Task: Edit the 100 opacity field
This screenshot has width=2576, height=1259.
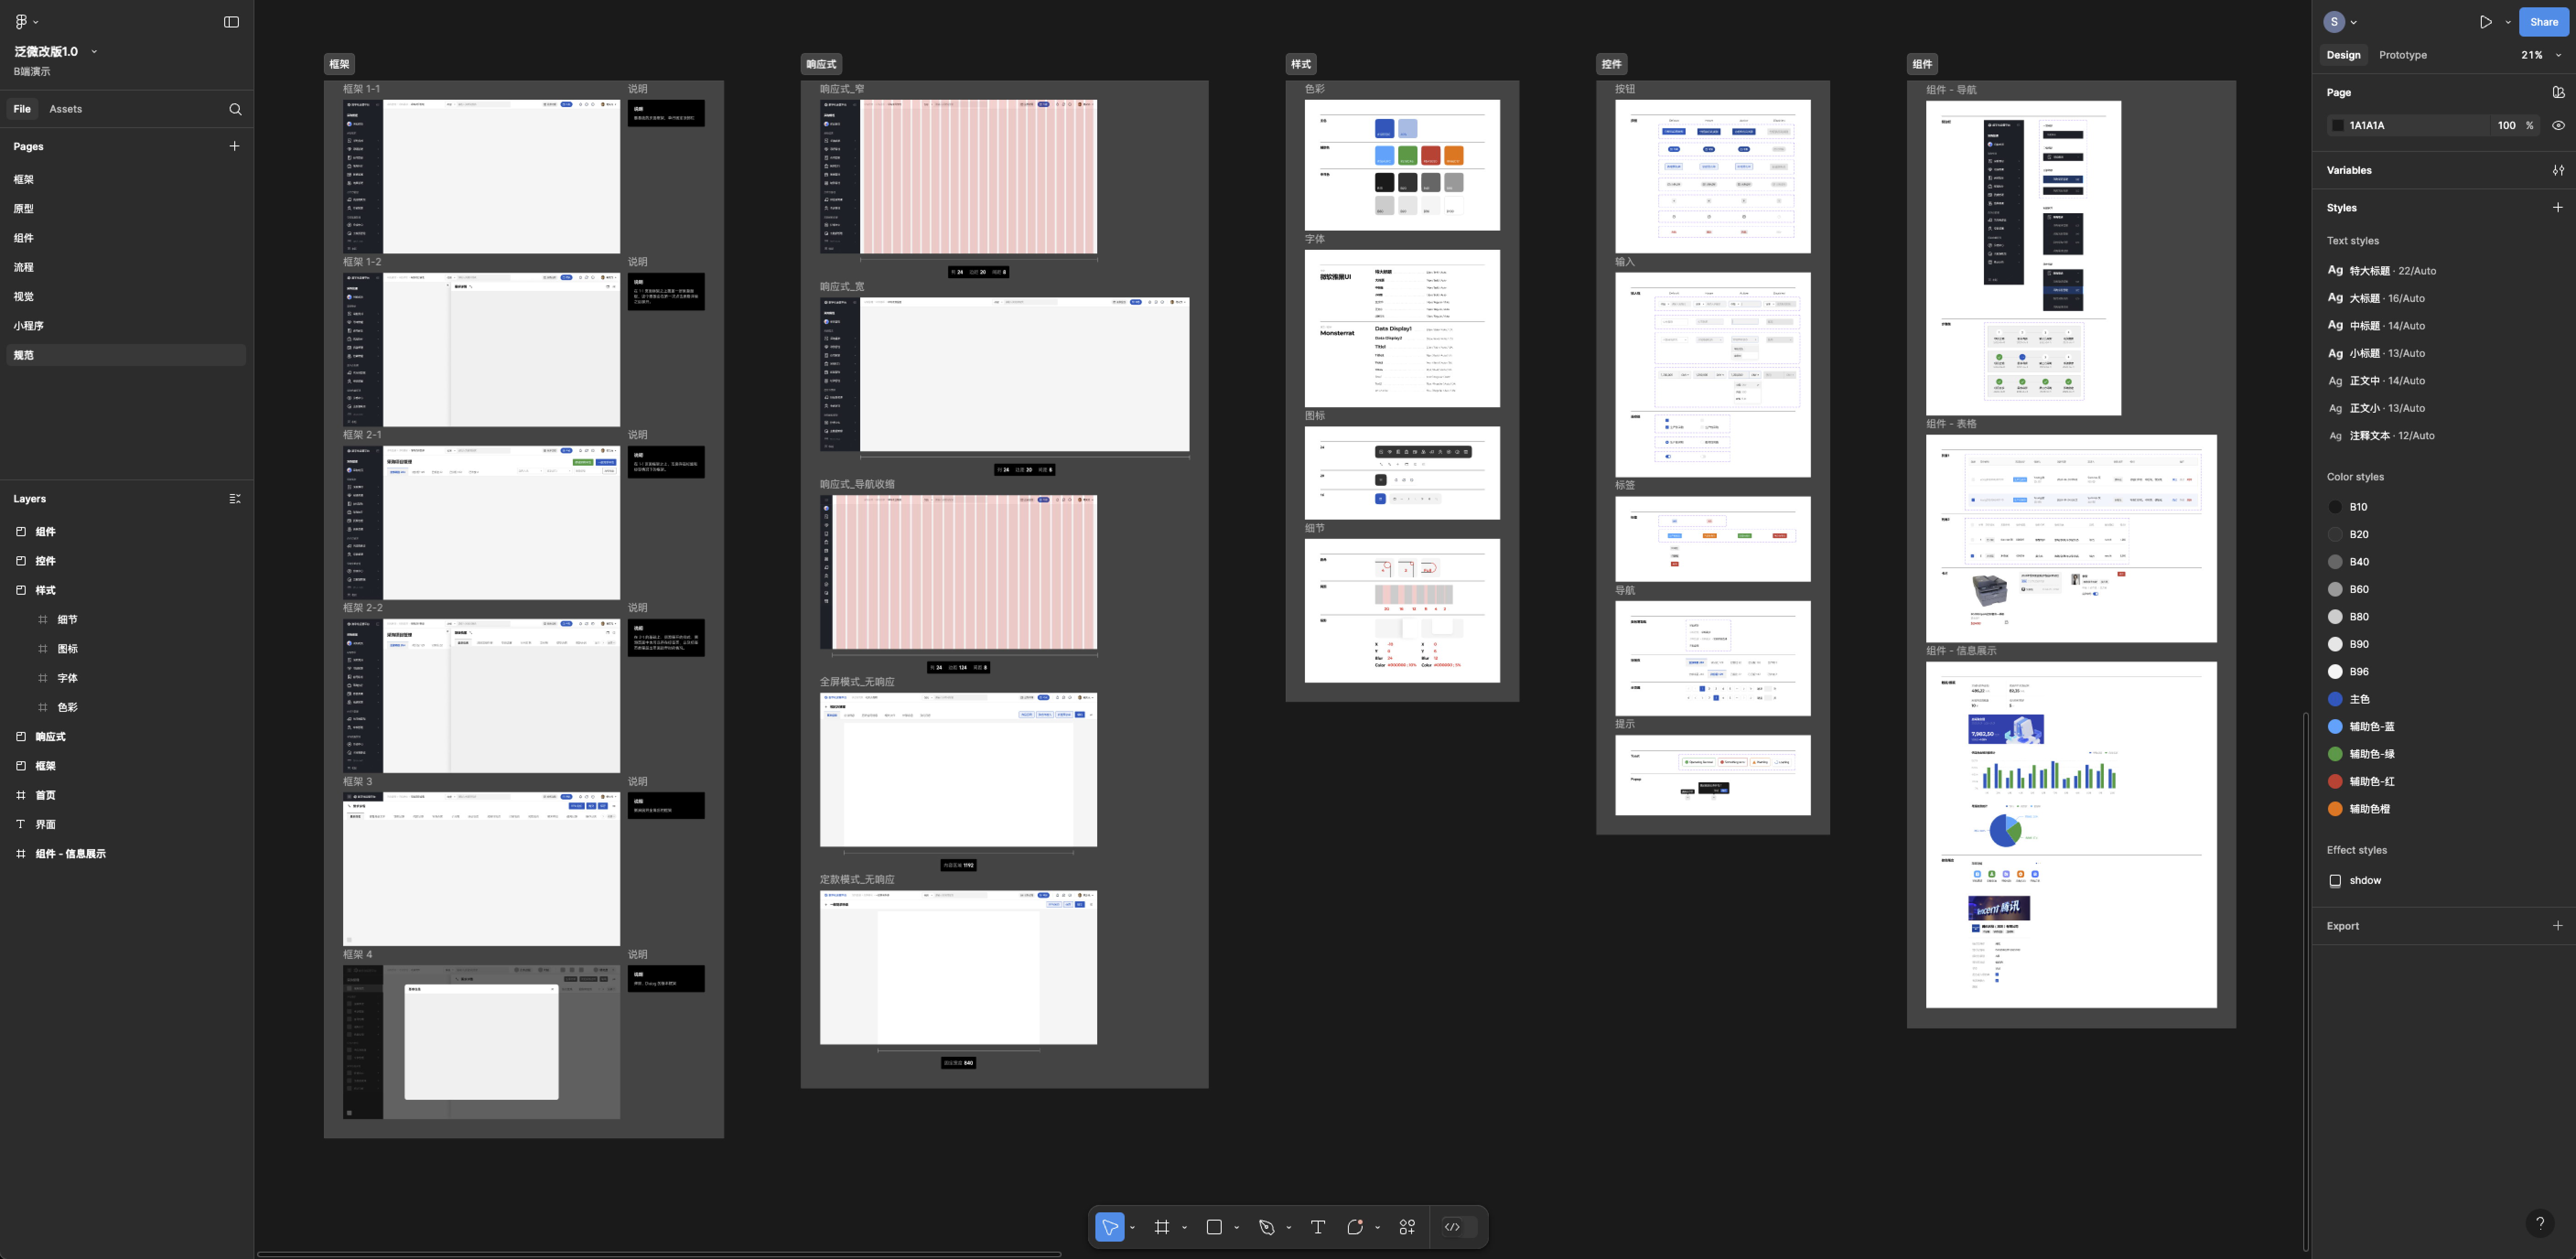Action: point(2506,125)
